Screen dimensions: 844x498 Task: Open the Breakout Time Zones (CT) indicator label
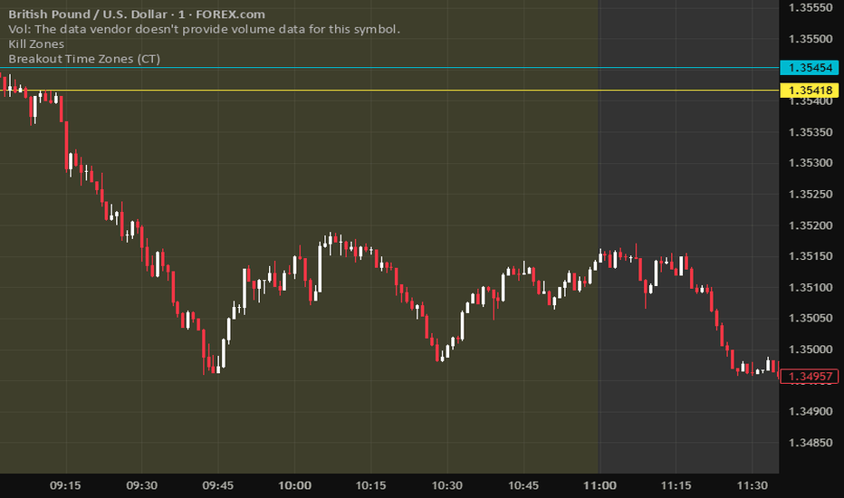click(x=84, y=59)
